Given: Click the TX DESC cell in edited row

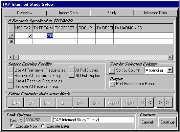Looking at the screenshot, I should tap(105, 36).
